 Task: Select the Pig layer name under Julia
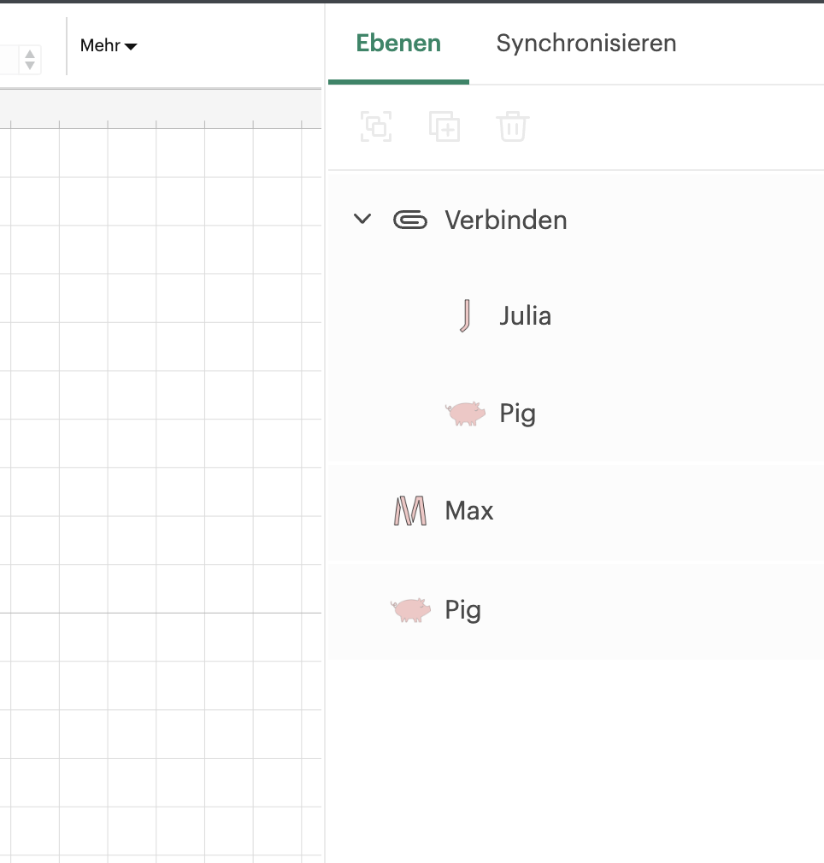click(x=517, y=414)
